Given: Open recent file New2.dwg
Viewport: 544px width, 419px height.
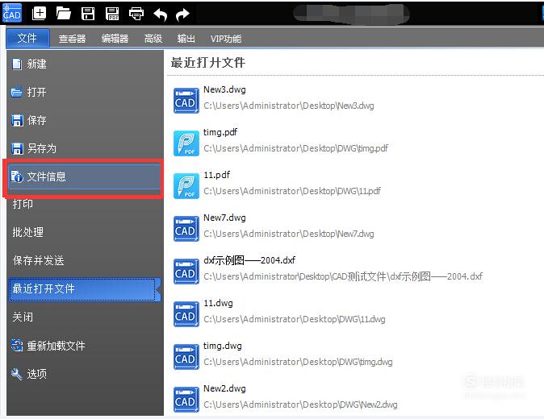Looking at the screenshot, I should pyautogui.click(x=225, y=389).
